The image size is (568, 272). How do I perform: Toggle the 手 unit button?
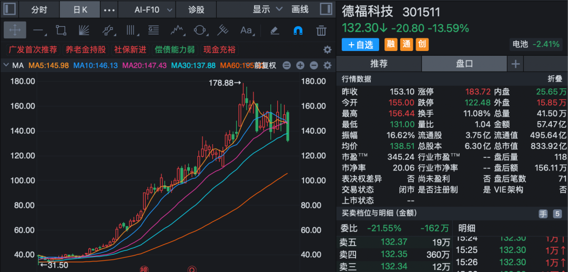click(x=543, y=214)
